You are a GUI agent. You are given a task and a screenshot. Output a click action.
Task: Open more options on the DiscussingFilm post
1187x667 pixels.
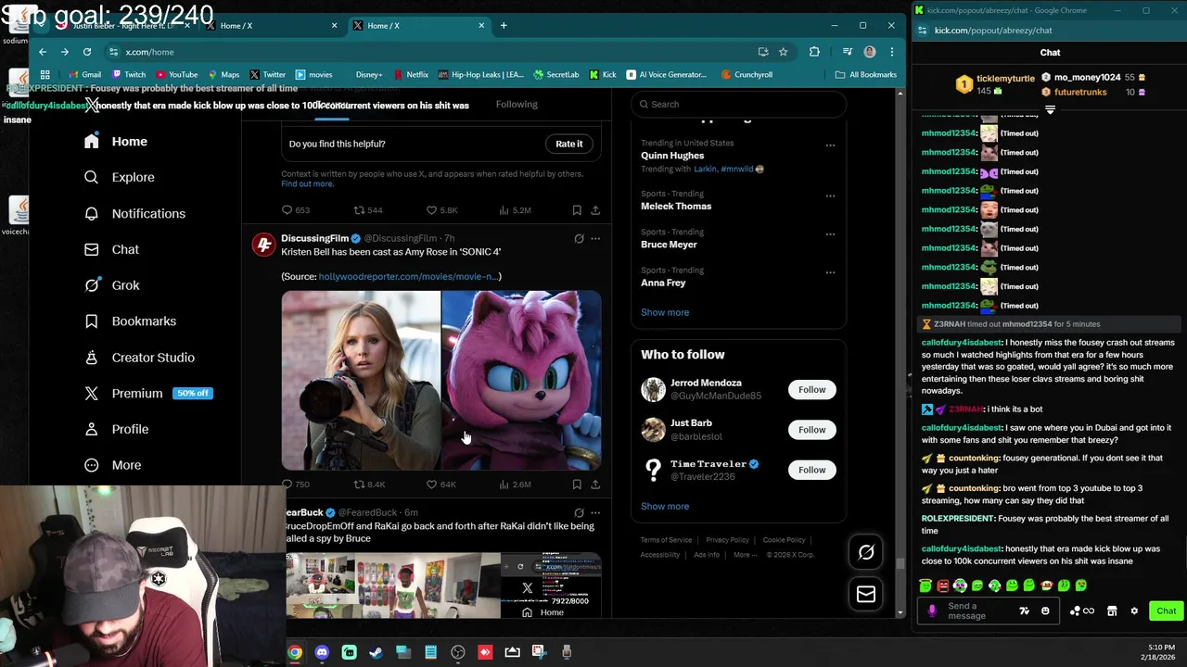tap(595, 239)
